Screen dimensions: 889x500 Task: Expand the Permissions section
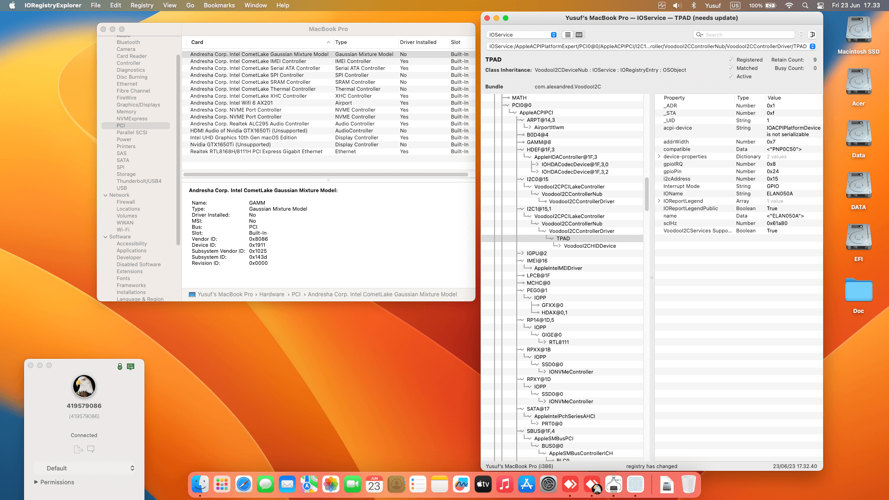click(36, 482)
